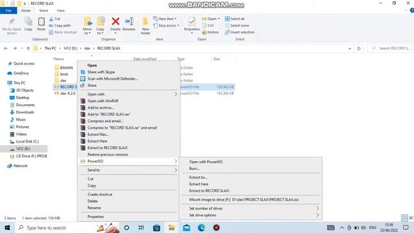Refresh the current folder view
Viewport: 414px width, 233px height.
(358, 49)
